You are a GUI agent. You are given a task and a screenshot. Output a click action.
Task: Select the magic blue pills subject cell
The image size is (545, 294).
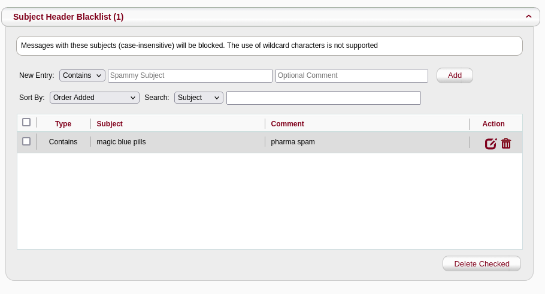pos(121,142)
